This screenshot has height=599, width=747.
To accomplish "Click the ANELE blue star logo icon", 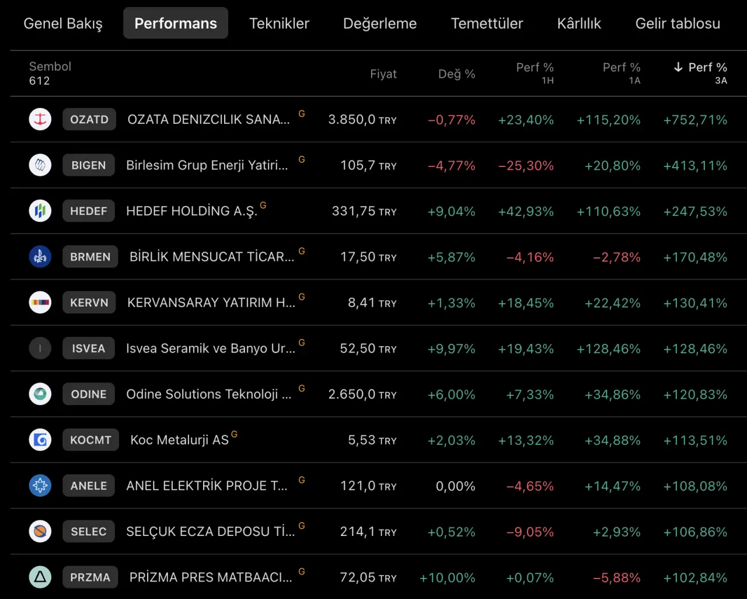I will [x=40, y=486].
